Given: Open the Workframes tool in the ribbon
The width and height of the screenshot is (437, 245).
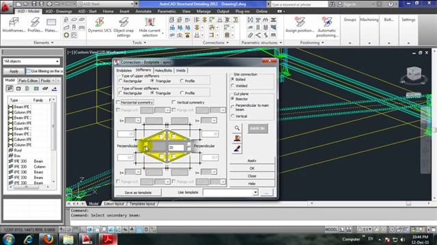Looking at the screenshot, I should pyautogui.click(x=14, y=24).
